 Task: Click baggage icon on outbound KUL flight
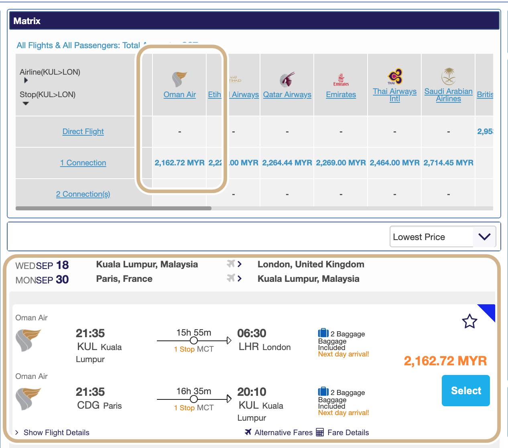(x=323, y=333)
